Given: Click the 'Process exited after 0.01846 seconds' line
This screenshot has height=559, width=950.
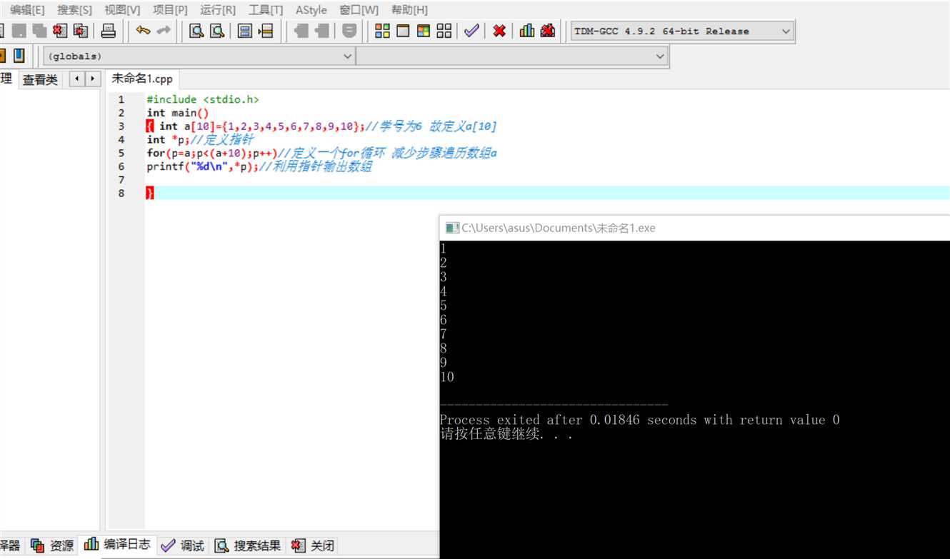Looking at the screenshot, I should 639,420.
